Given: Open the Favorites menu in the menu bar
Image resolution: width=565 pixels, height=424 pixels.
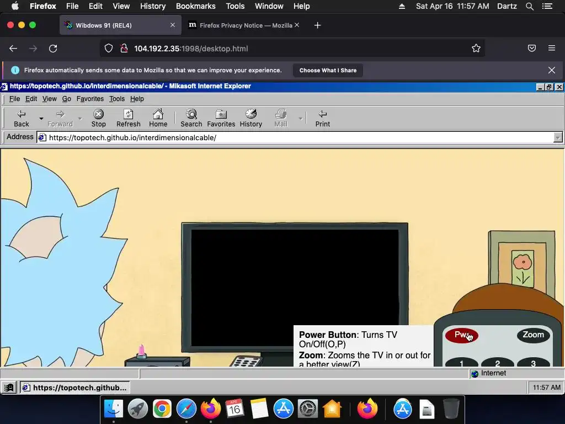Looking at the screenshot, I should [90, 99].
